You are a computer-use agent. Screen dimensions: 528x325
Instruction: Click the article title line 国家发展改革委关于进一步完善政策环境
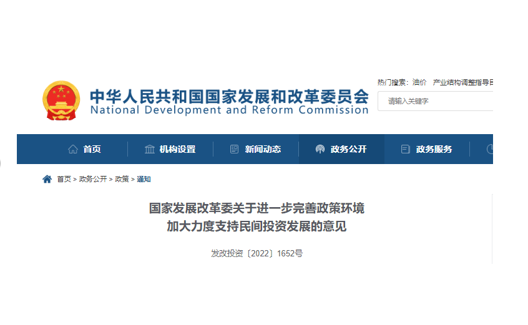point(257,208)
